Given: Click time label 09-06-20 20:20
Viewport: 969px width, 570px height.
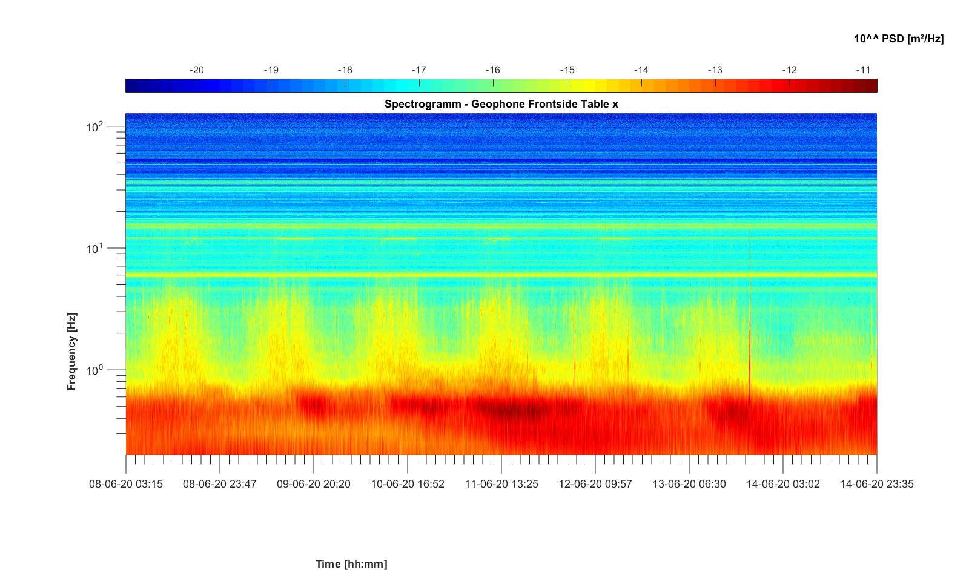Looking at the screenshot, I should coord(314,484).
